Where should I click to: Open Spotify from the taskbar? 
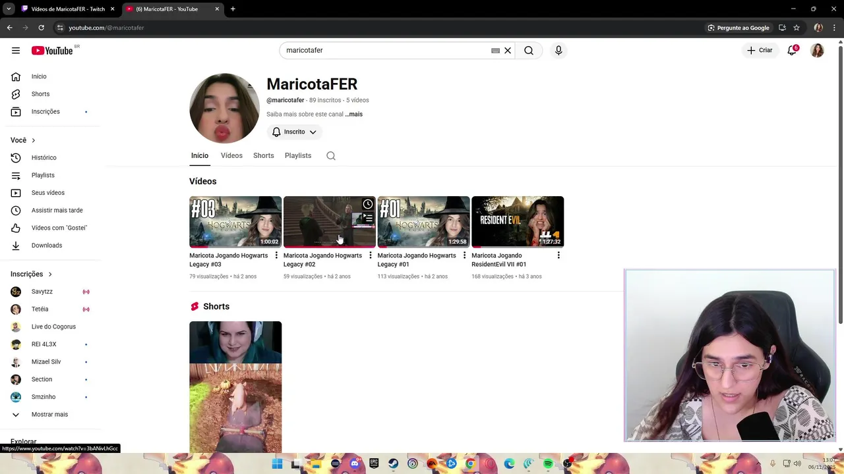[x=548, y=464]
